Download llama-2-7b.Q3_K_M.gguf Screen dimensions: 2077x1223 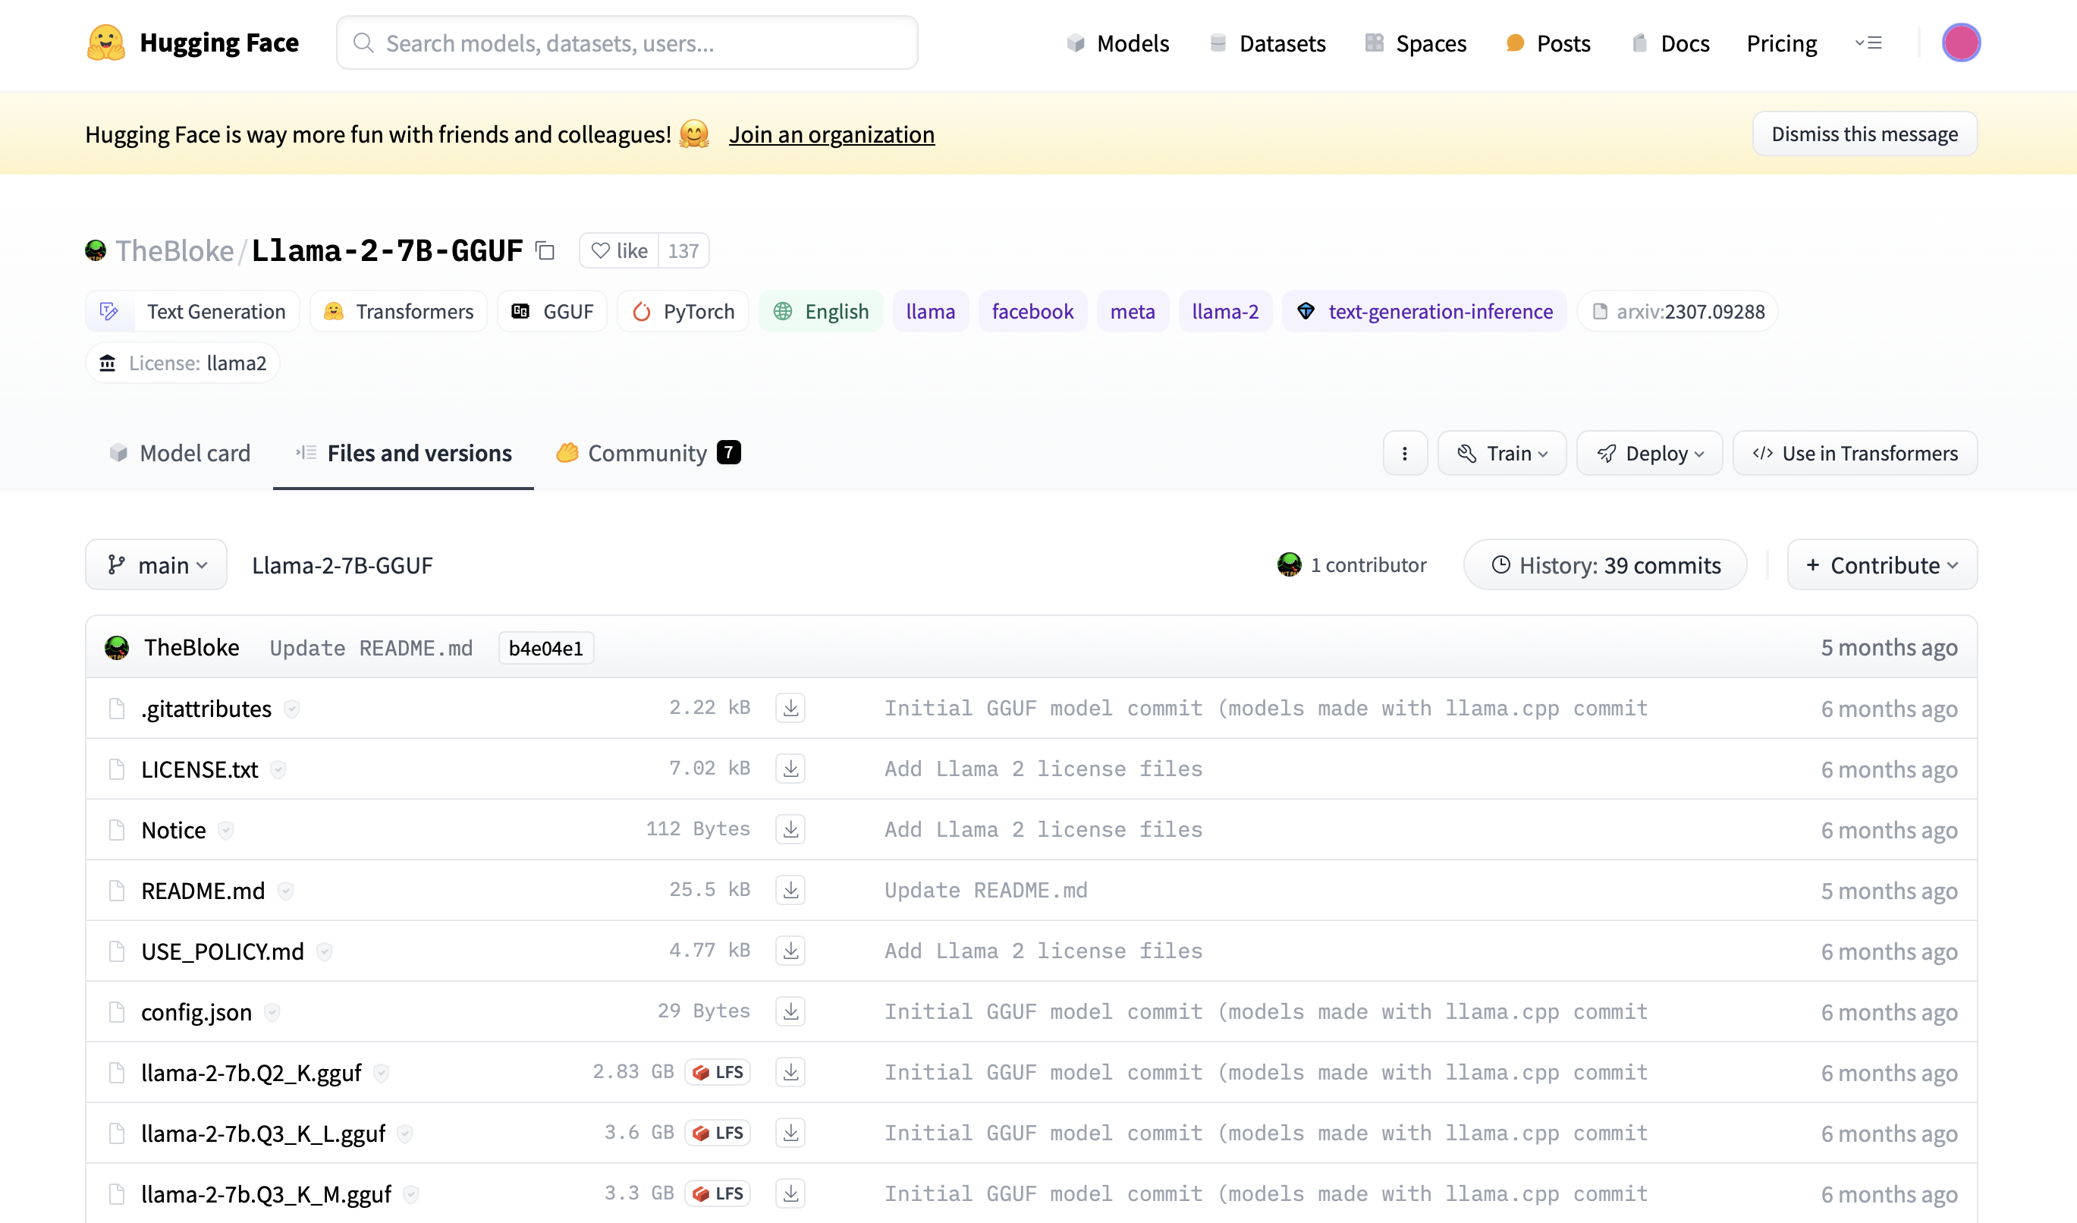tap(790, 1193)
